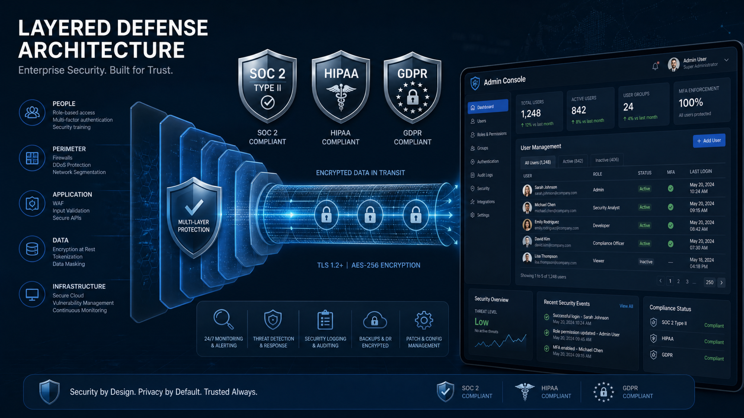The height and width of the screenshot is (418, 744).
Task: Click the footer HIPAA Compliant caduceus icon
Action: click(x=525, y=392)
